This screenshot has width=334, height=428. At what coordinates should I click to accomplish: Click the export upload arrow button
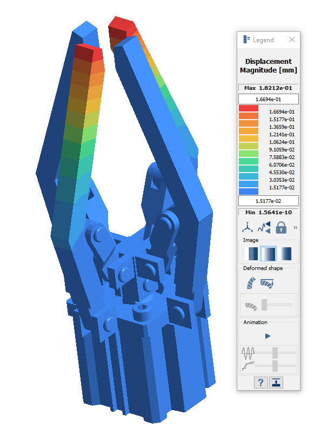276,383
